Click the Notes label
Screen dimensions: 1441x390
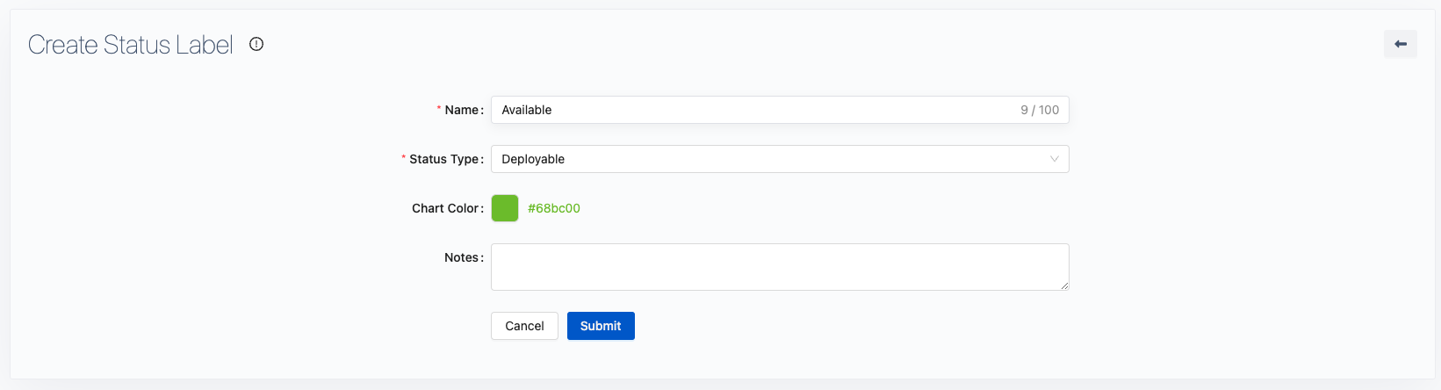pos(461,257)
